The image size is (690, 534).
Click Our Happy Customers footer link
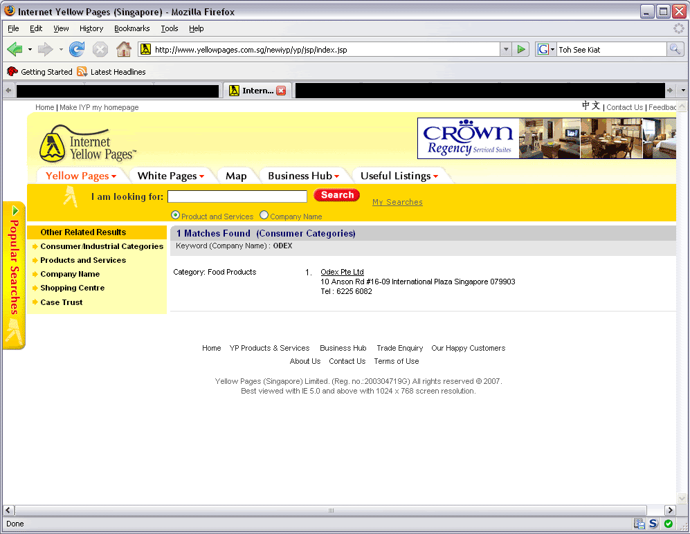469,348
